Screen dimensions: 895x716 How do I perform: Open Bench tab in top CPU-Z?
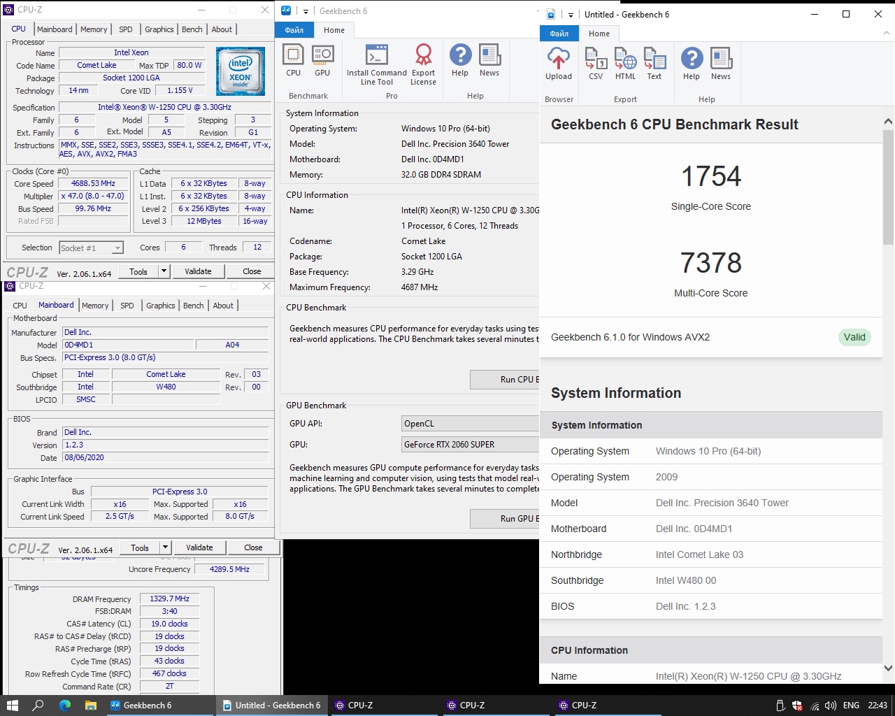click(x=192, y=29)
